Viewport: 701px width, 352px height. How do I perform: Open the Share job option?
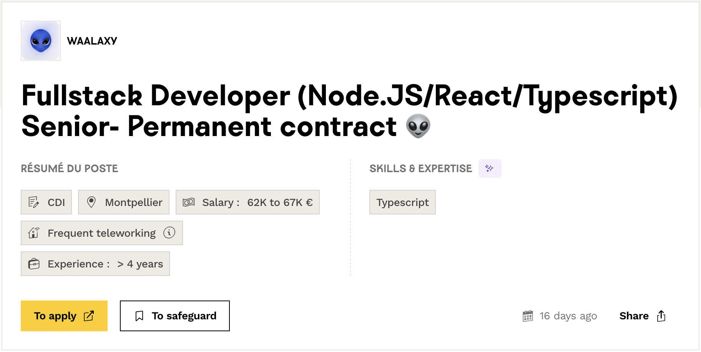click(x=642, y=316)
